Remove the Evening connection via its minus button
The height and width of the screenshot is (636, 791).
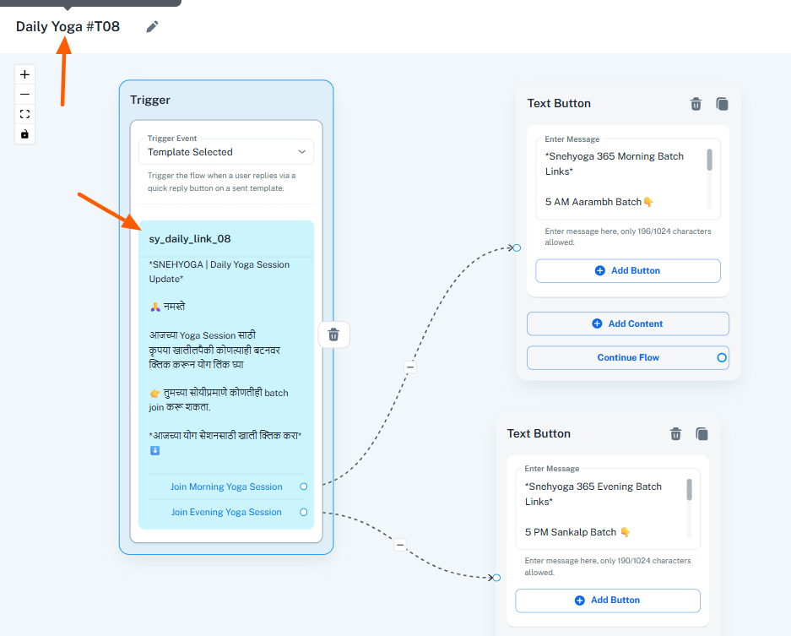400,545
